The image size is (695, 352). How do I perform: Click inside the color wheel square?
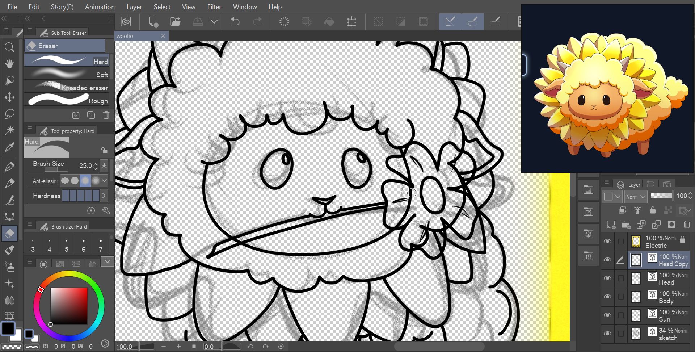(x=69, y=306)
